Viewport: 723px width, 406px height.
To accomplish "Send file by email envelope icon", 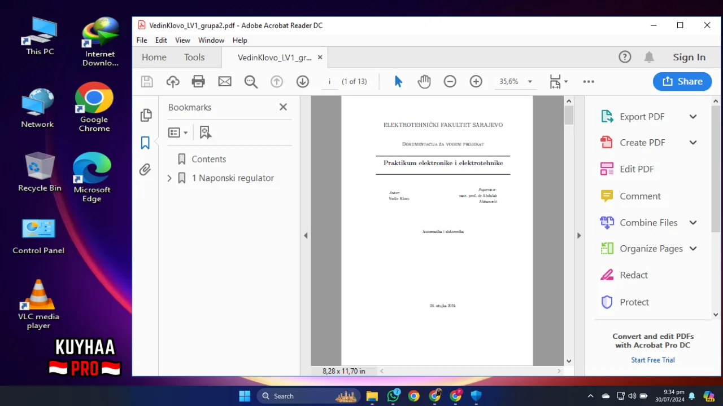I will [x=225, y=81].
